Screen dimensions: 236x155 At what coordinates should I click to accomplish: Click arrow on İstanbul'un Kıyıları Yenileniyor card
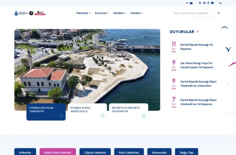tap(61, 115)
